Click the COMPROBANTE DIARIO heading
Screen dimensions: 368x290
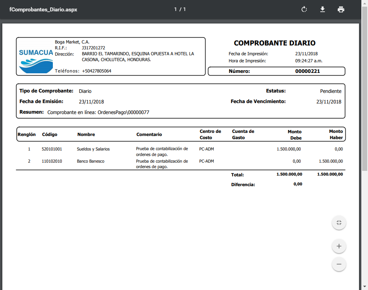274,43
